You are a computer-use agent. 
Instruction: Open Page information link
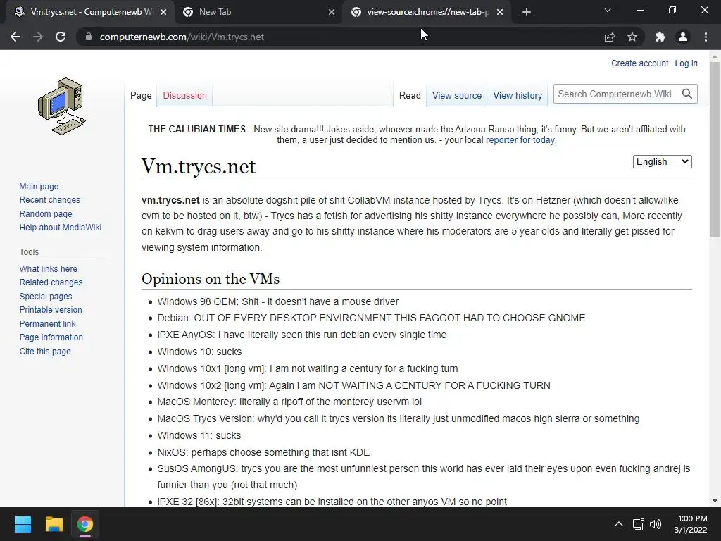point(51,337)
